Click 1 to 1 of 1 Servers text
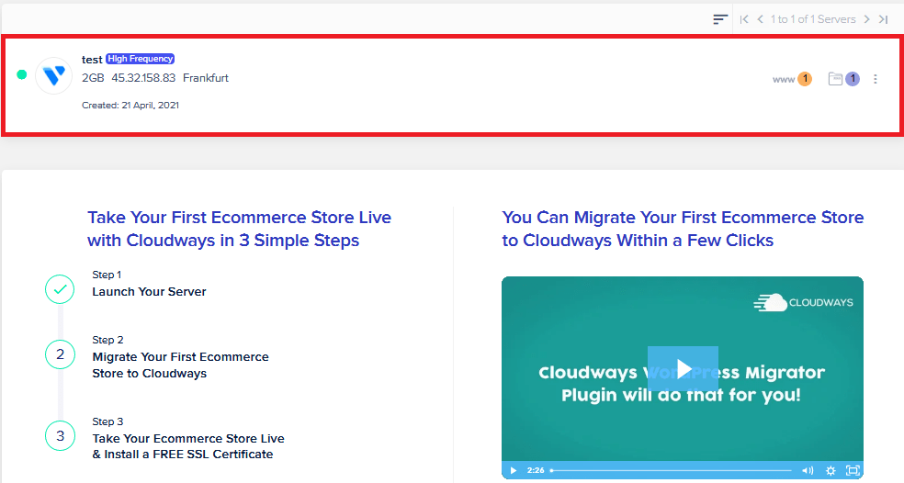This screenshot has height=483, width=904. [813, 19]
